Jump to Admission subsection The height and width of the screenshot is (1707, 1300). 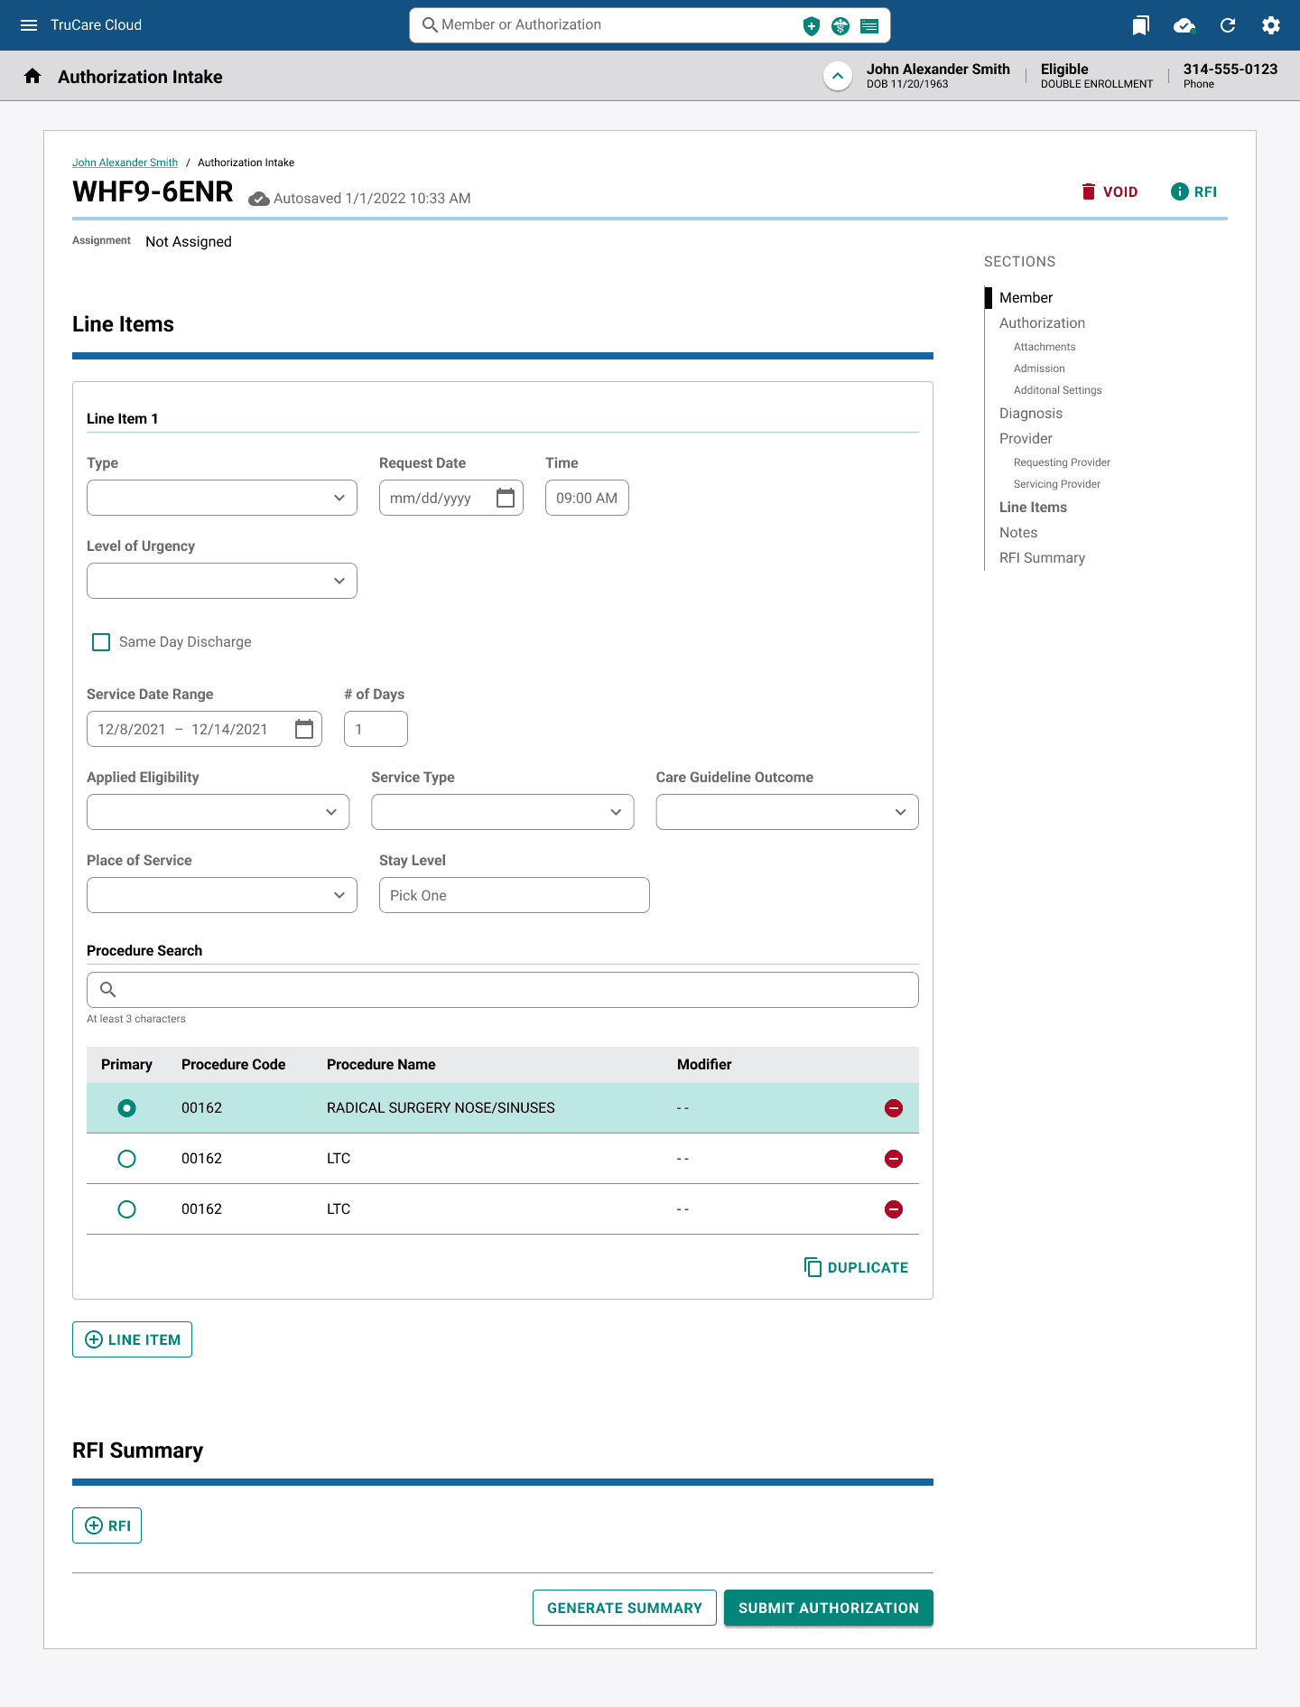(1039, 368)
